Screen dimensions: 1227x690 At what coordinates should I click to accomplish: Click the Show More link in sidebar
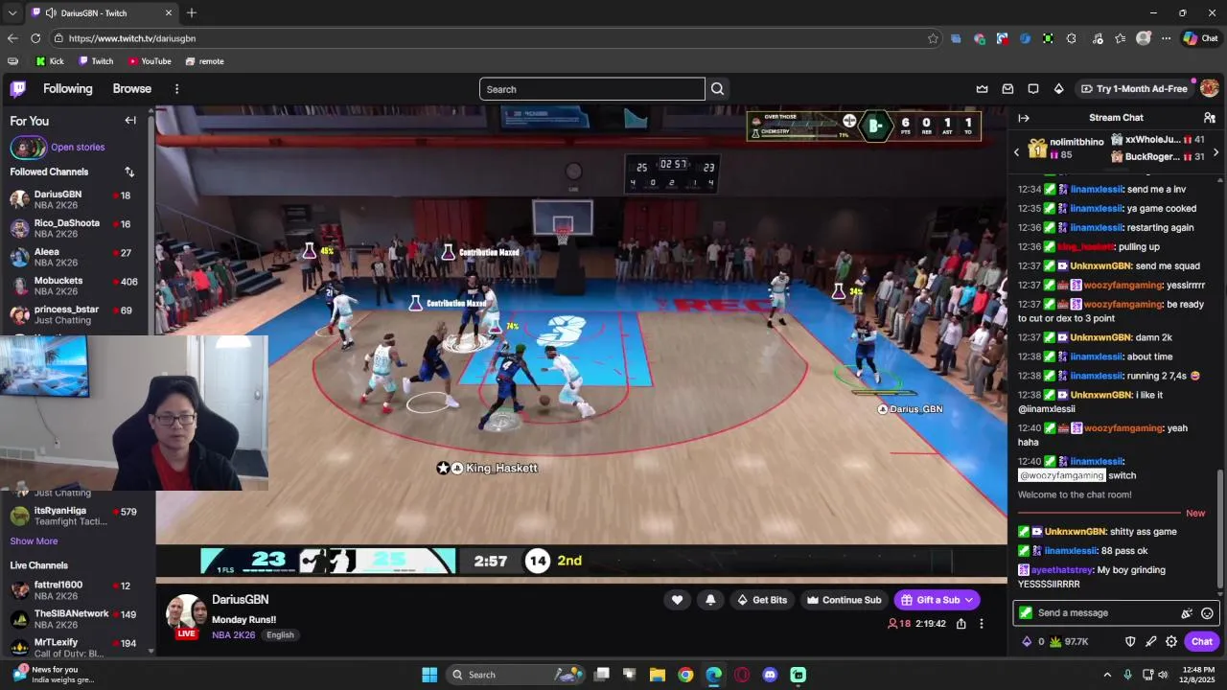click(x=34, y=540)
